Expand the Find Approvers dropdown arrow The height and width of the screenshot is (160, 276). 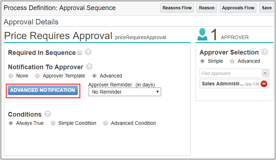[x=265, y=73]
